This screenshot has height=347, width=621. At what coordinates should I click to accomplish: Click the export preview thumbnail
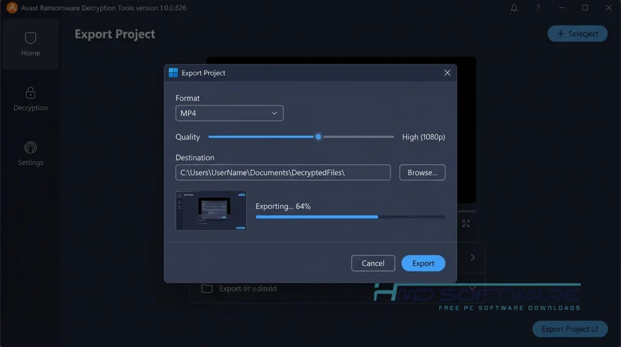click(x=211, y=211)
